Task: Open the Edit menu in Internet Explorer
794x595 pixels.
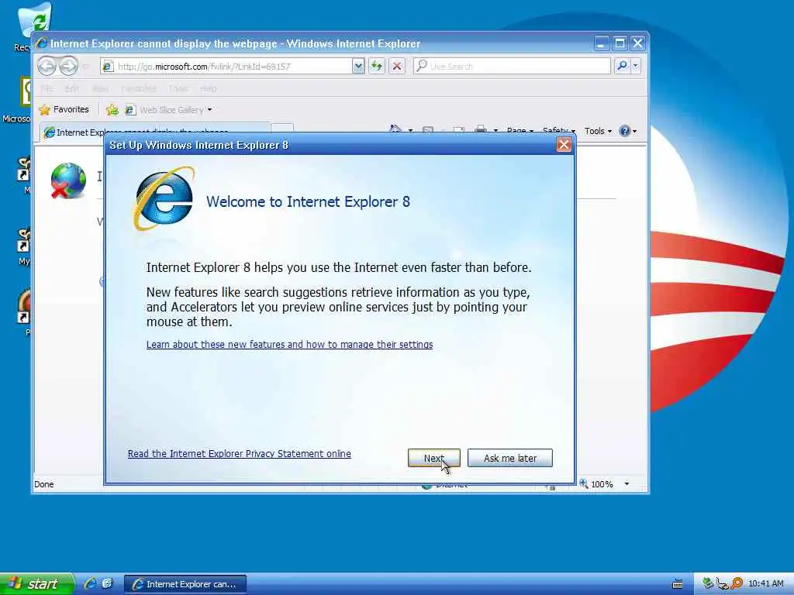Action: (71, 88)
